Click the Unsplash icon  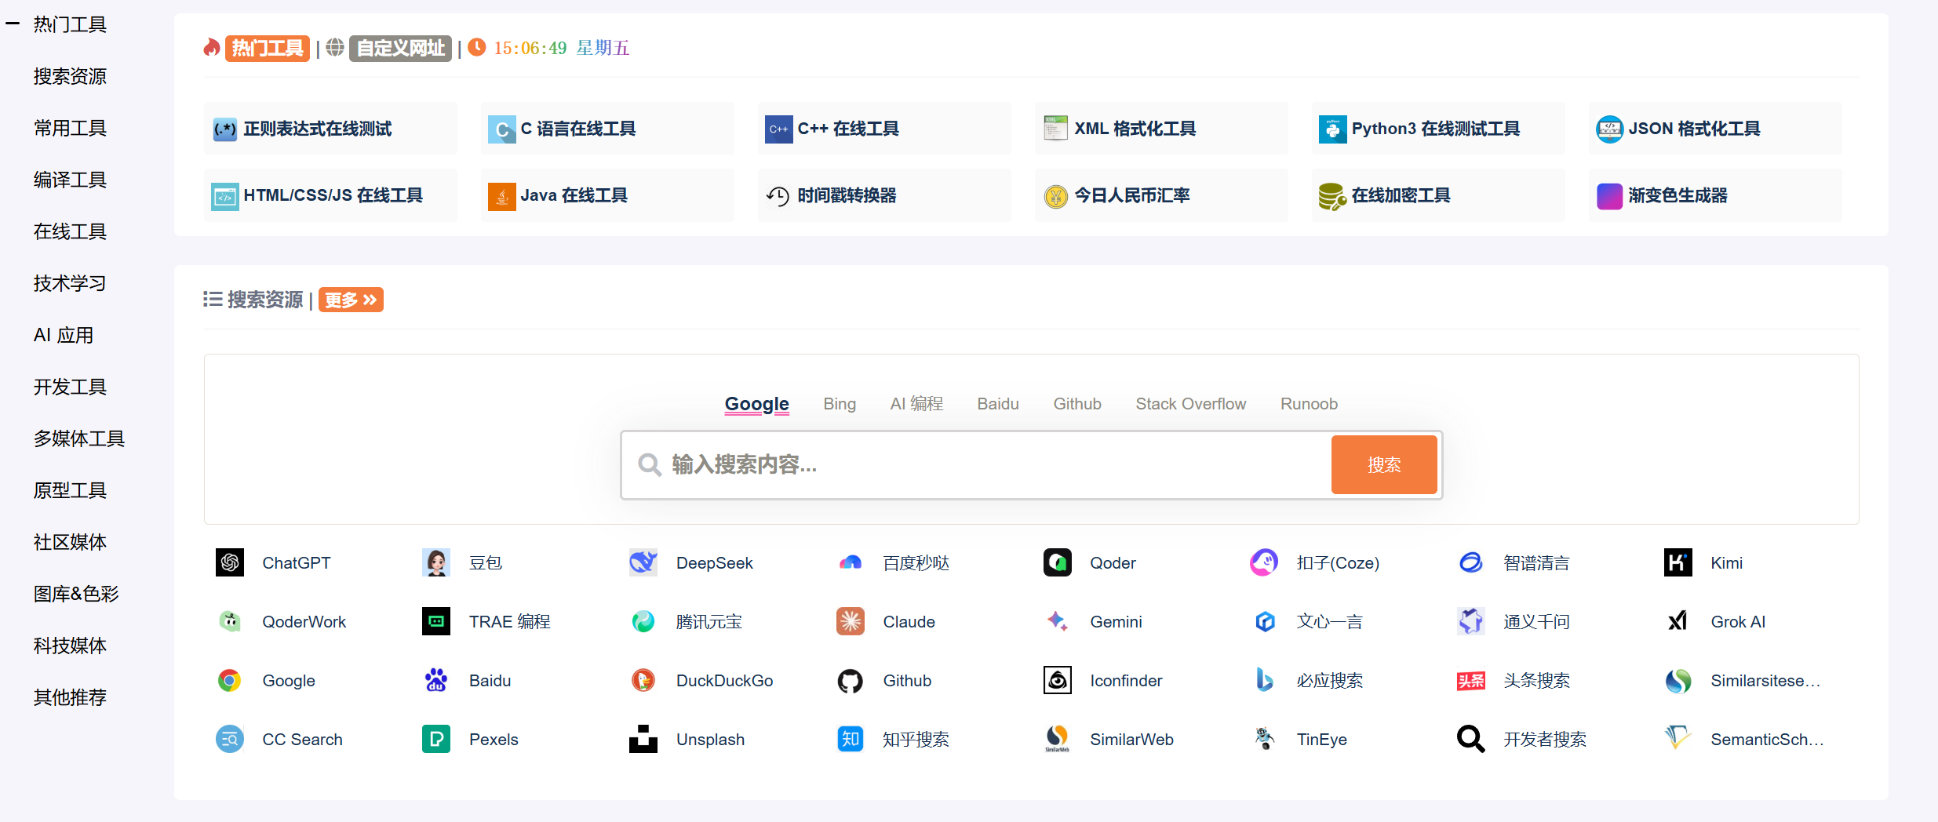[643, 739]
